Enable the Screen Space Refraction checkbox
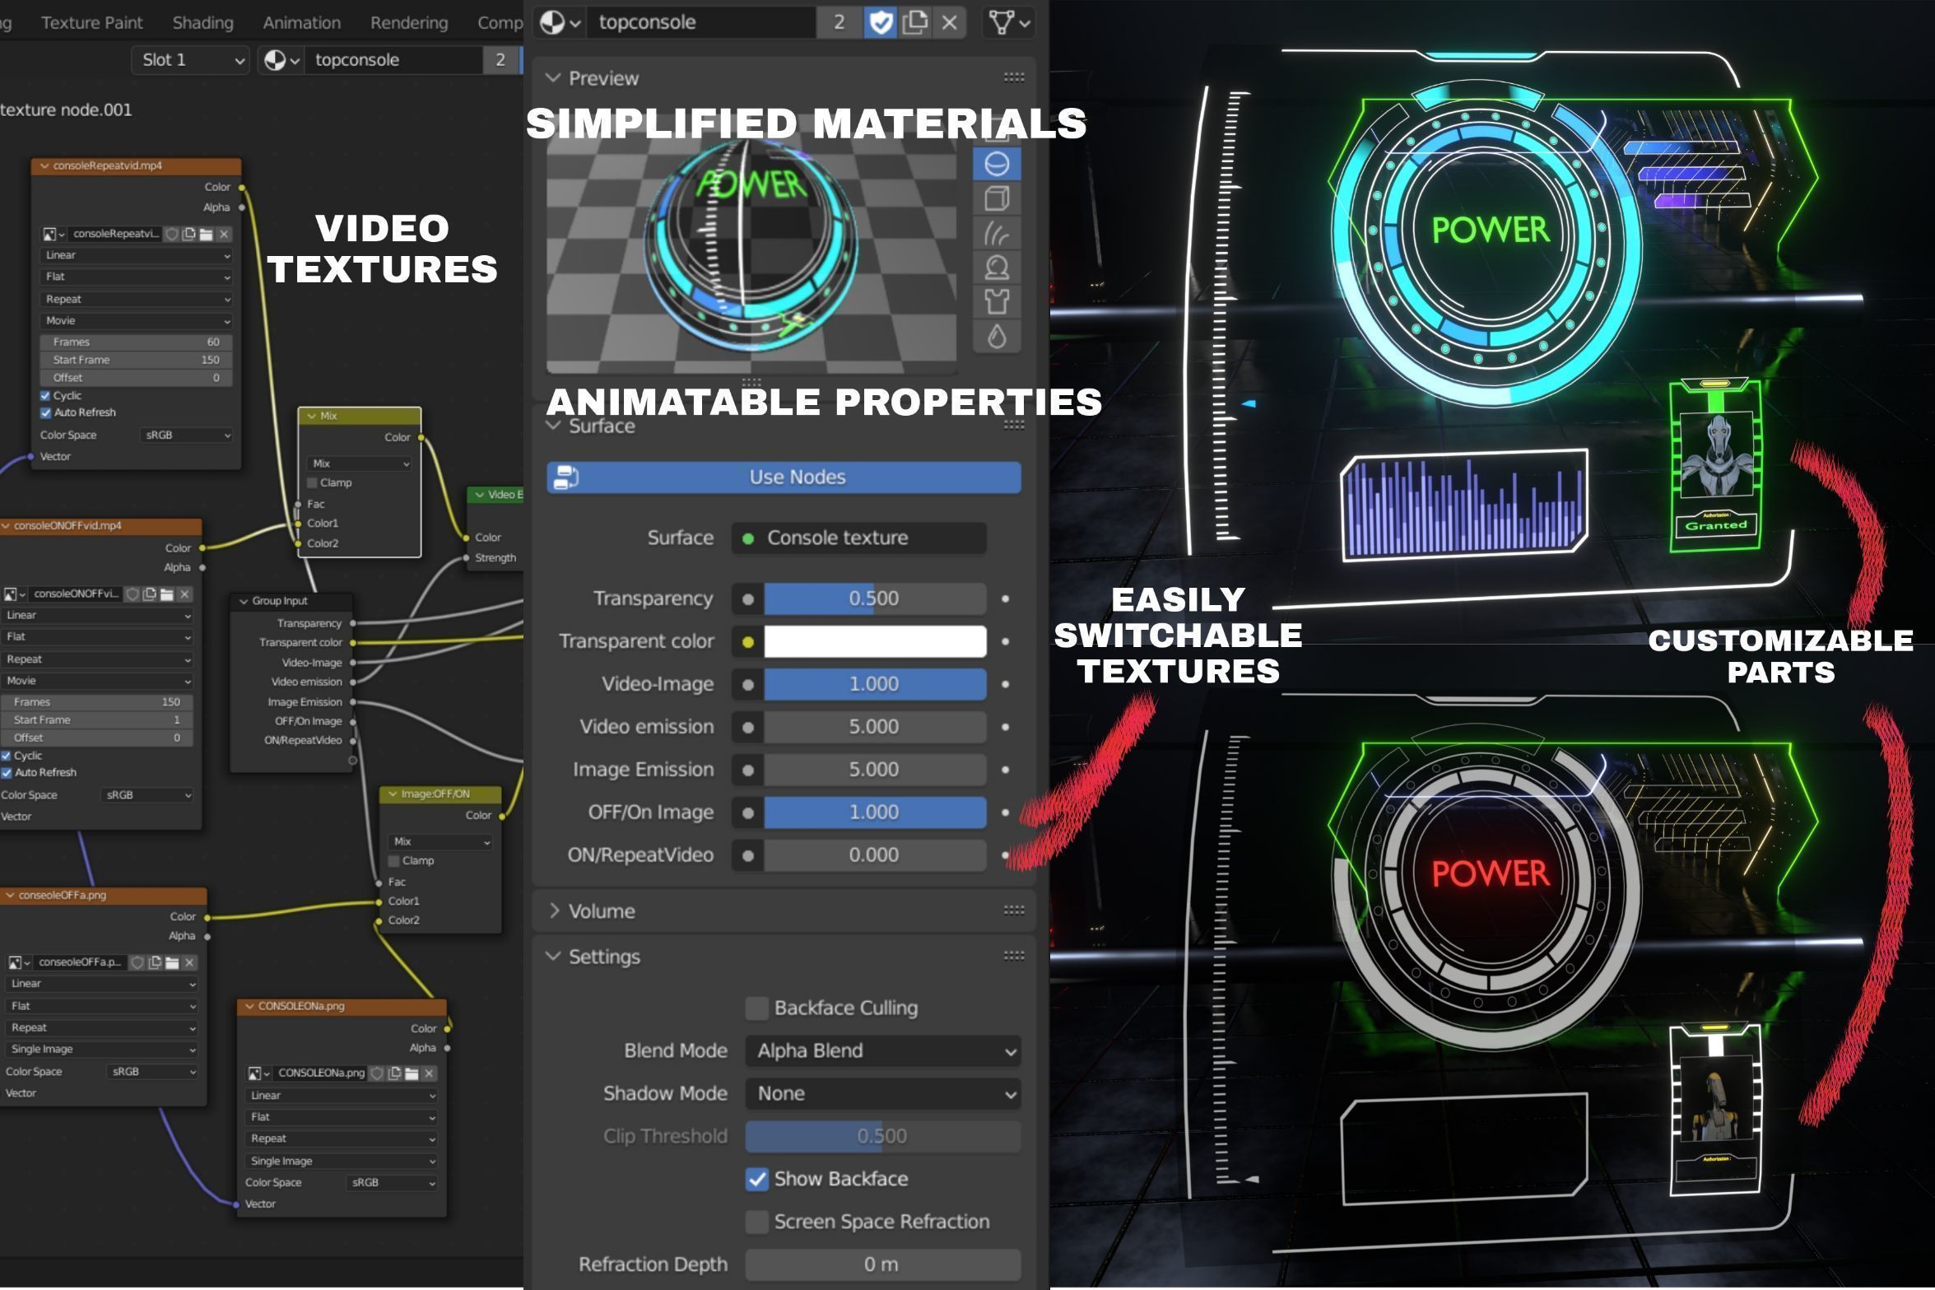Viewport: 1935px width, 1290px height. coord(756,1222)
